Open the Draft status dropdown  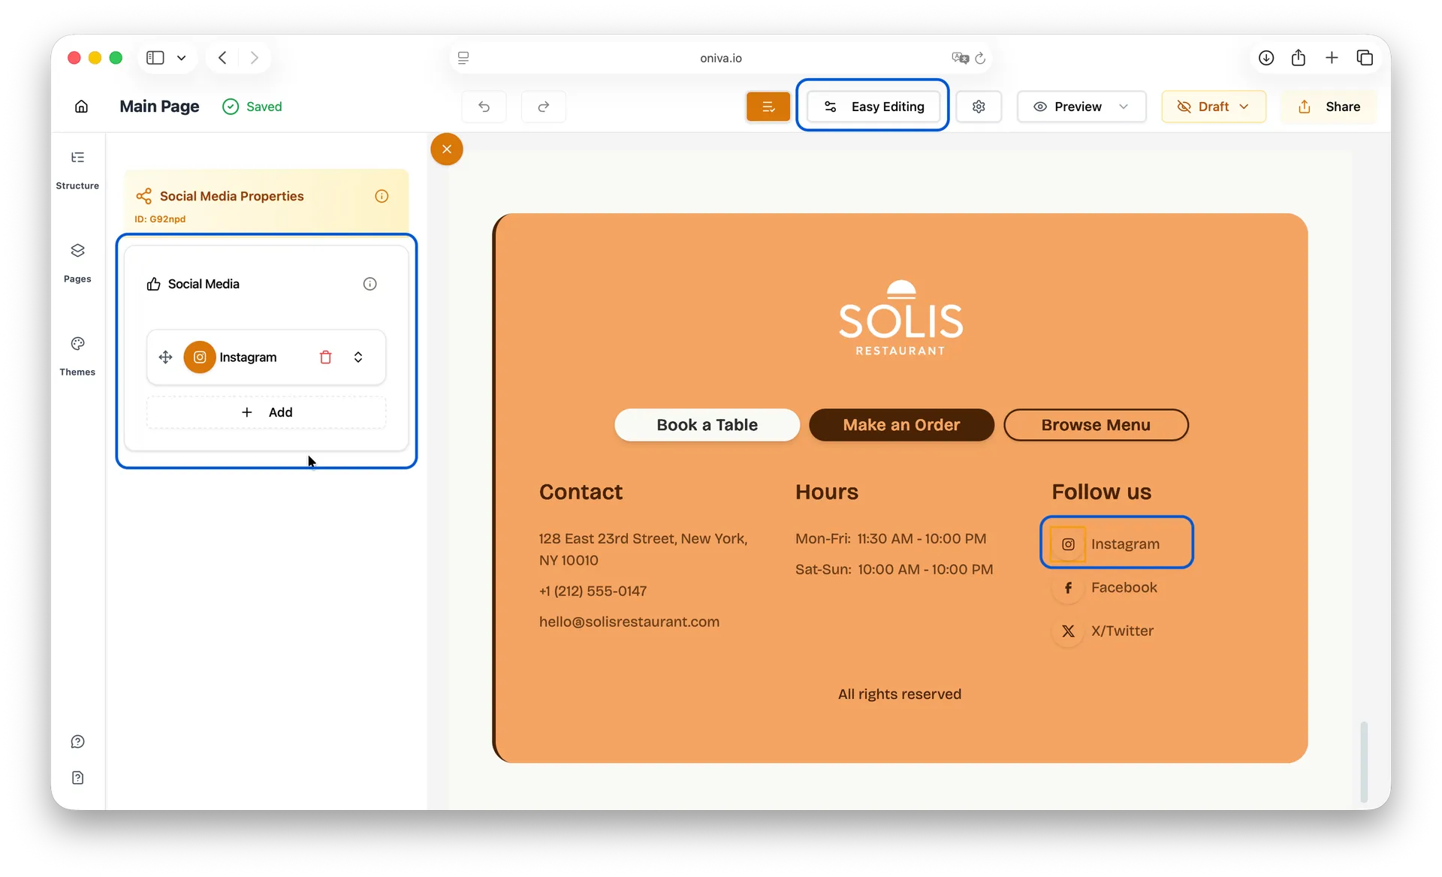pyautogui.click(x=1213, y=107)
